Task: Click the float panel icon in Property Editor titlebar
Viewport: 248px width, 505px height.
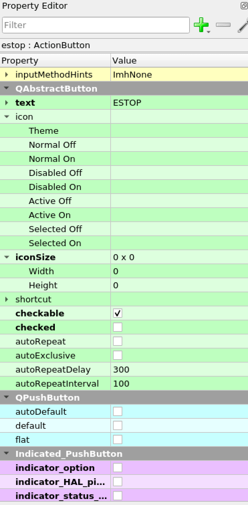Action: [x=244, y=6]
